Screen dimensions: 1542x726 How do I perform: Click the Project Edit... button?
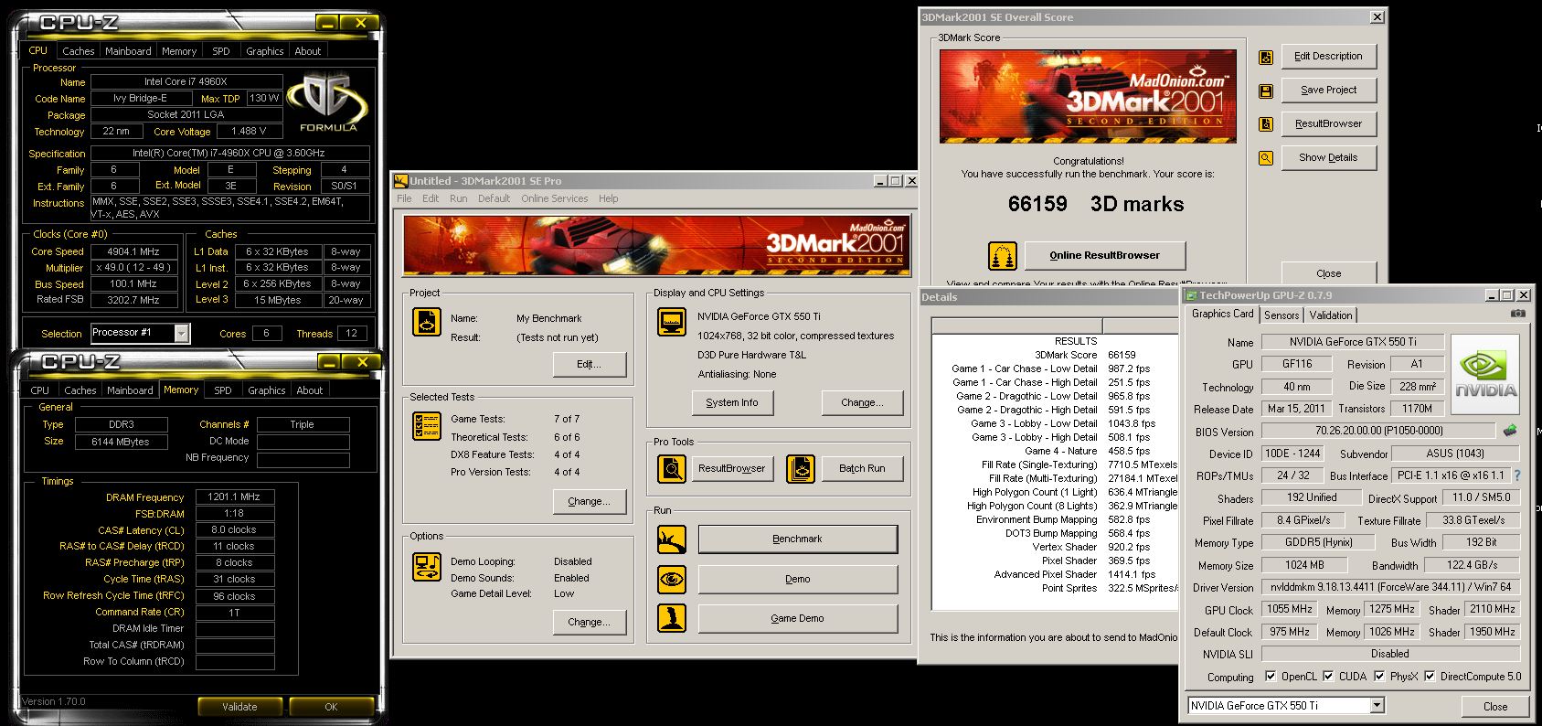pos(590,364)
